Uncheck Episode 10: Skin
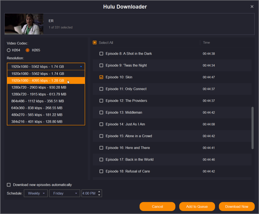 pos(101,77)
